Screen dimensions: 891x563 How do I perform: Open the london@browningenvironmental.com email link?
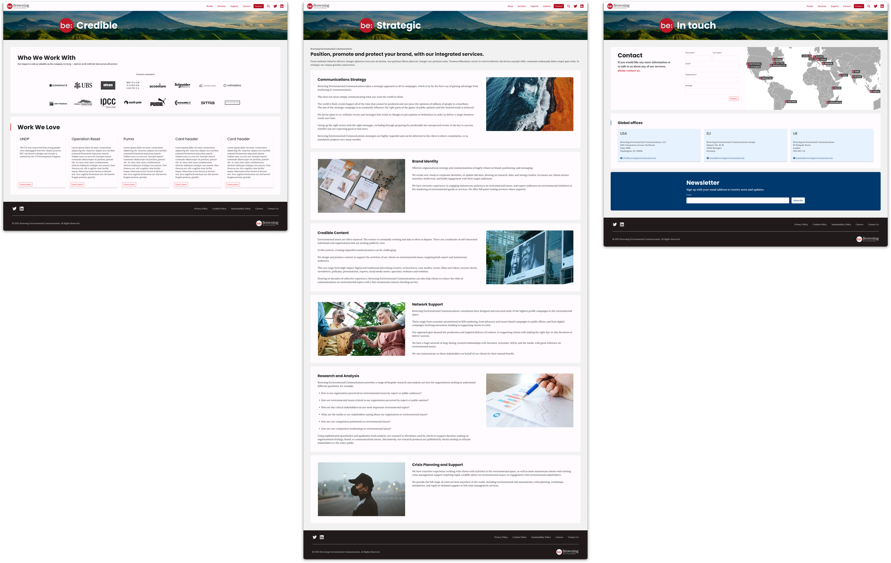click(814, 158)
